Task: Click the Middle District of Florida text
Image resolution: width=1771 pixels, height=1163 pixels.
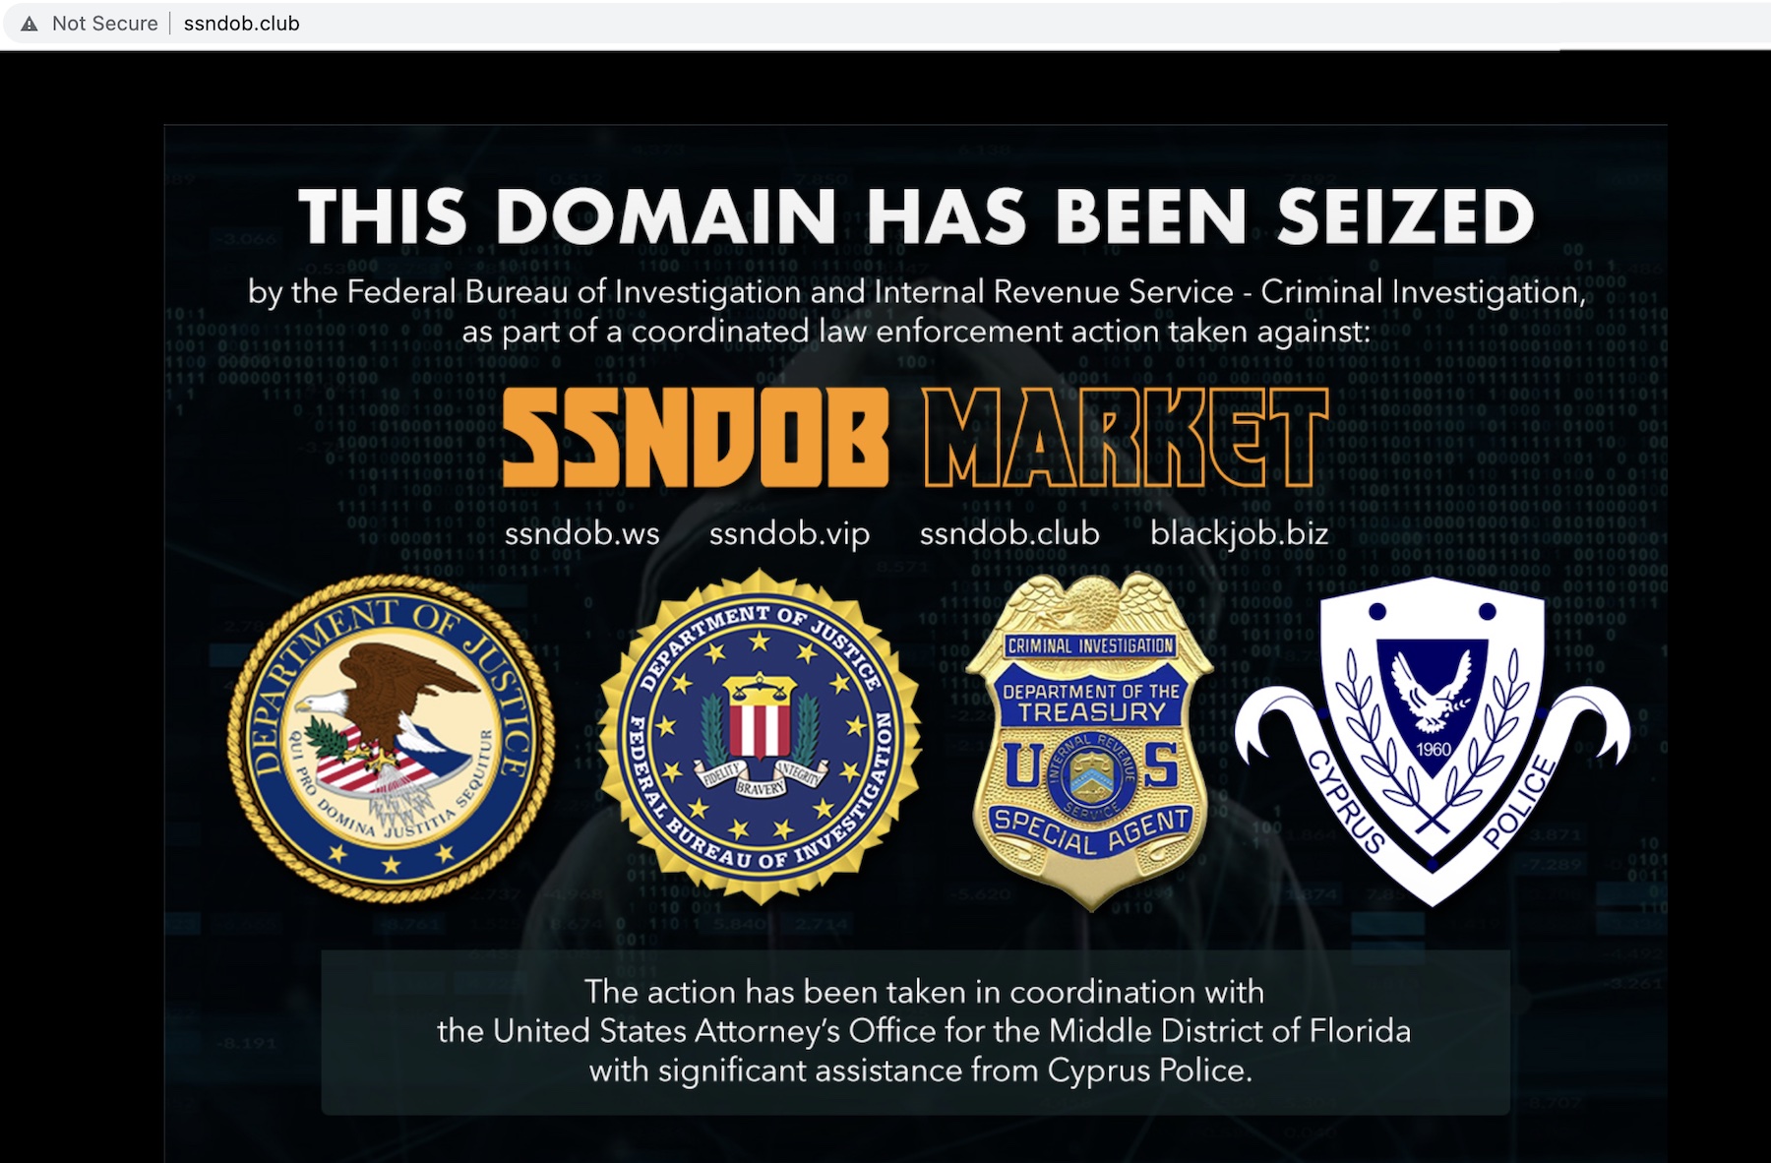Action: click(x=1230, y=1031)
